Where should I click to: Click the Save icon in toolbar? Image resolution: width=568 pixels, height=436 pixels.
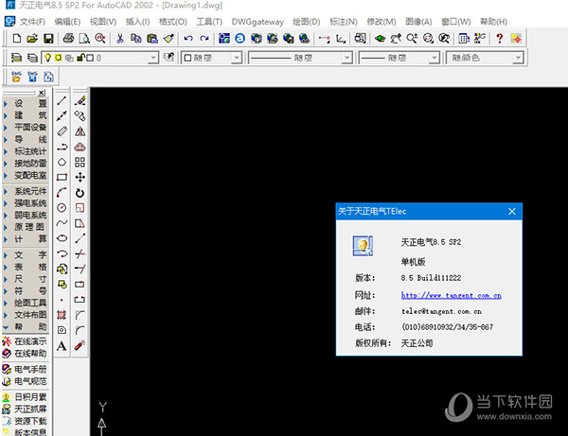pos(47,39)
